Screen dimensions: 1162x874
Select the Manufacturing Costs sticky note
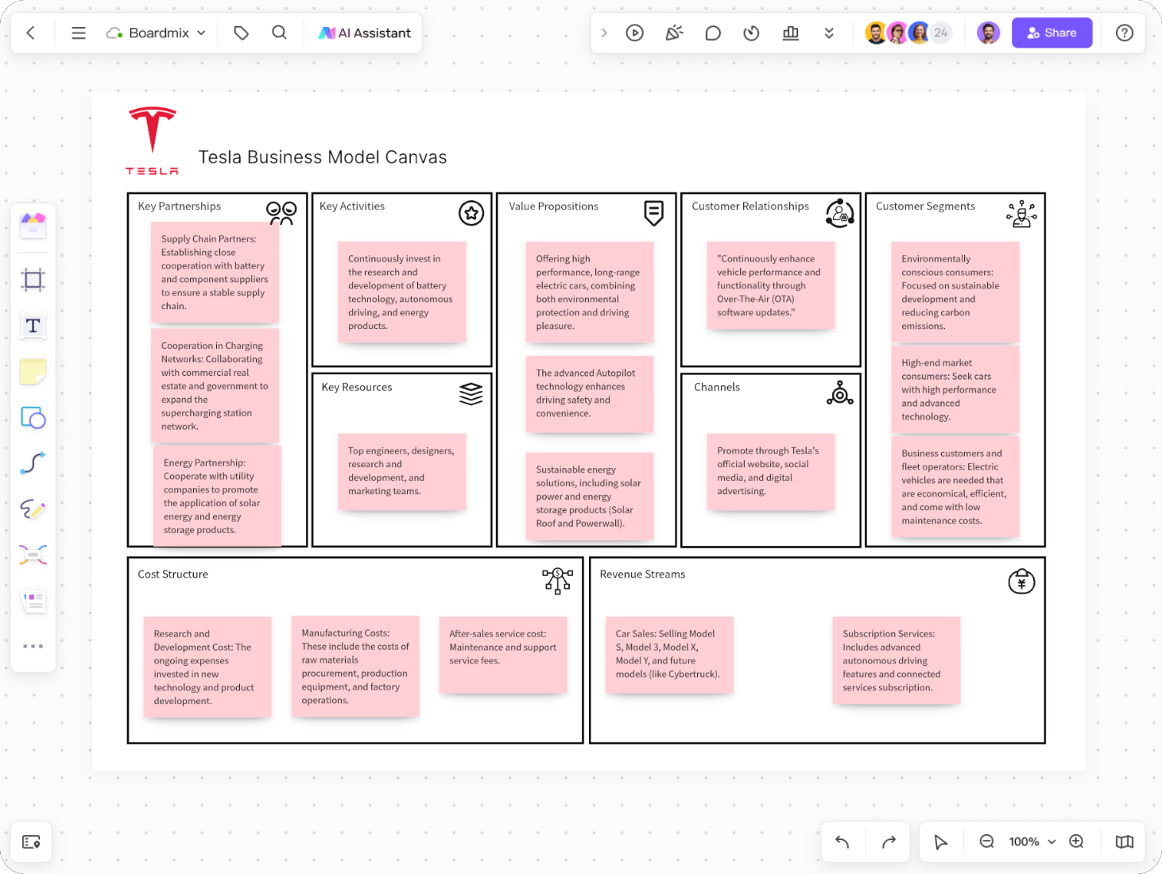click(x=355, y=667)
